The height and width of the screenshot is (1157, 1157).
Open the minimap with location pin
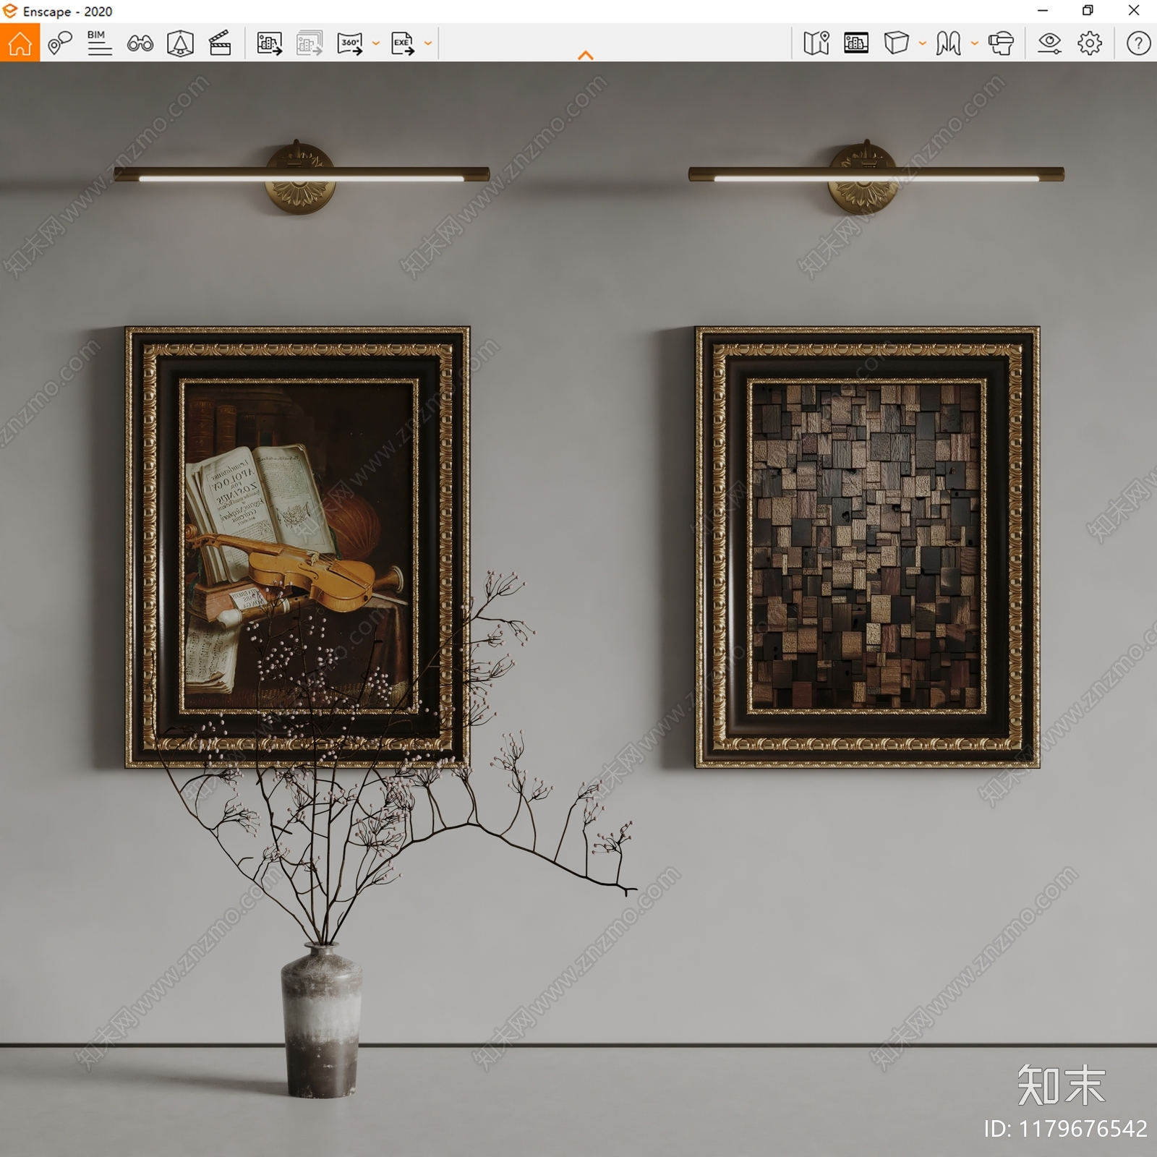(x=816, y=43)
